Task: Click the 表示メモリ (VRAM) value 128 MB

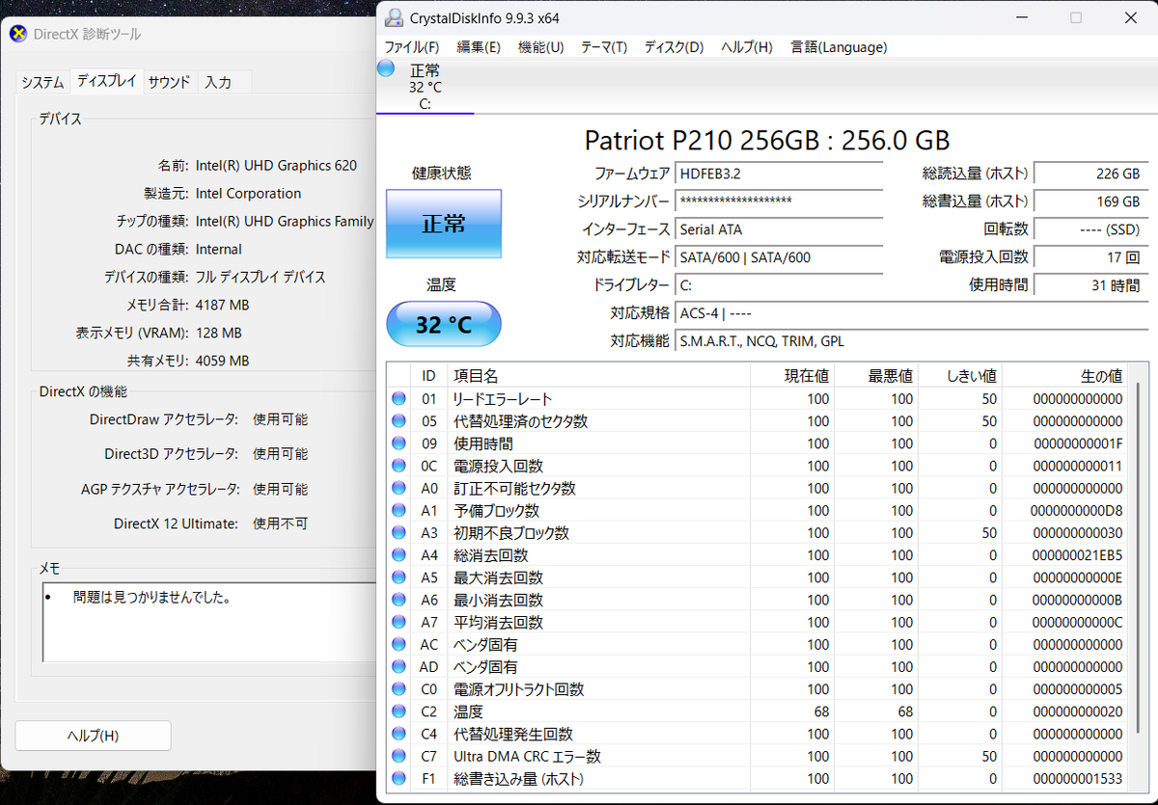Action: coord(218,333)
